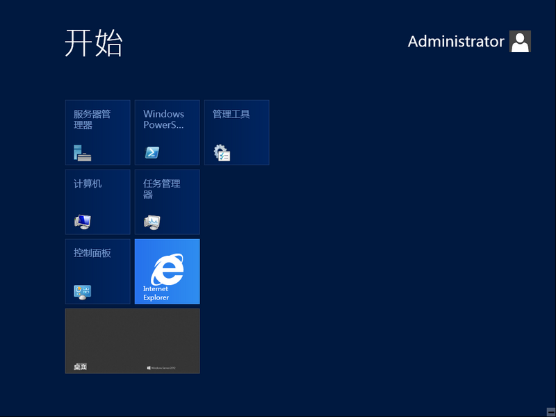Launch 任务管理器 via its tile label
Viewport: 556px width, 417px height.
pos(161,188)
